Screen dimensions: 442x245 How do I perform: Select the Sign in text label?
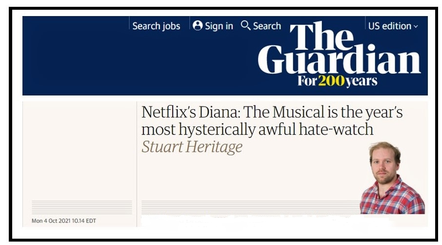tap(219, 26)
